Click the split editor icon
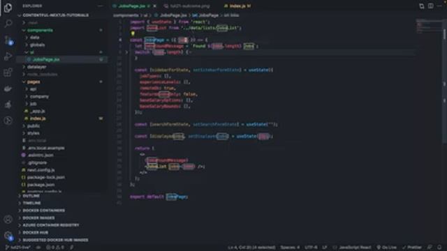The image size is (447, 251). (x=430, y=6)
